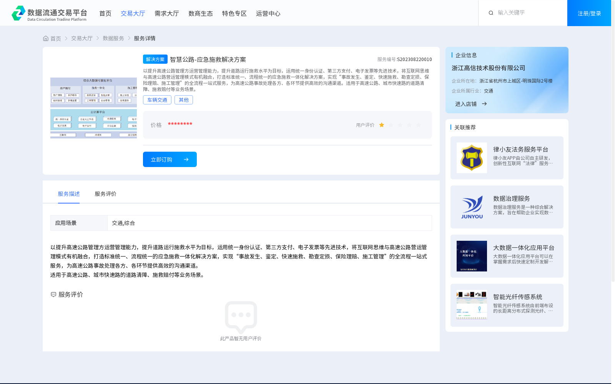Click the product title 智慧公路-应急施救解决方案
The image size is (615, 384).
(208, 60)
